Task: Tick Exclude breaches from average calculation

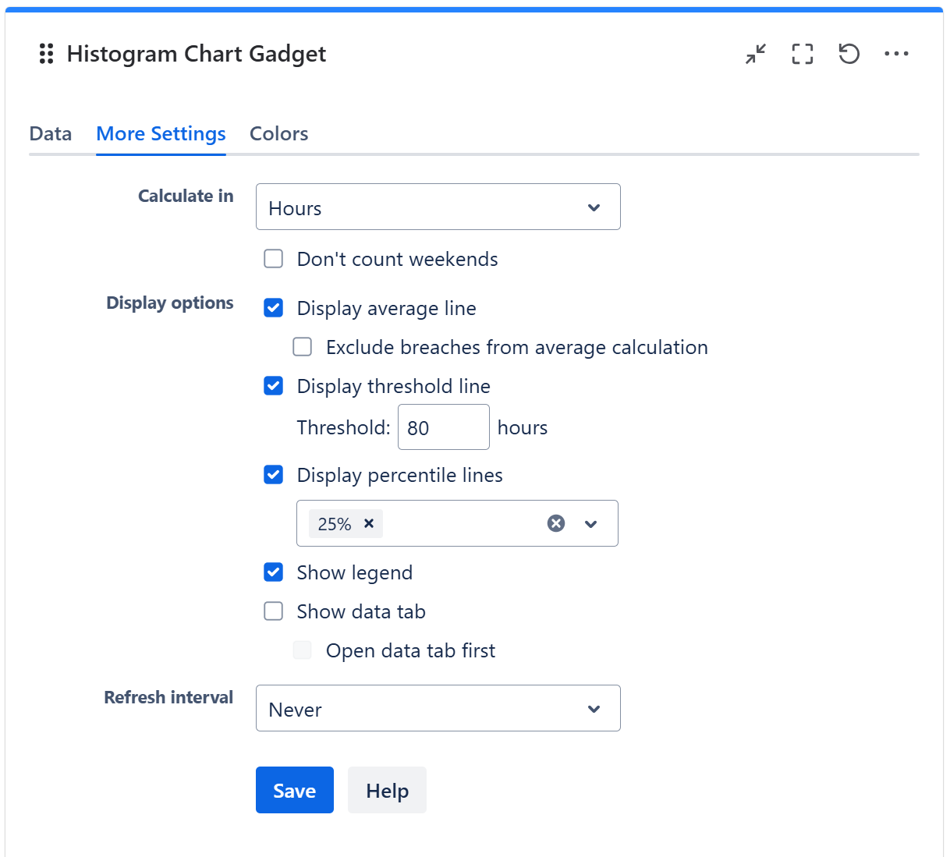Action: coord(303,347)
